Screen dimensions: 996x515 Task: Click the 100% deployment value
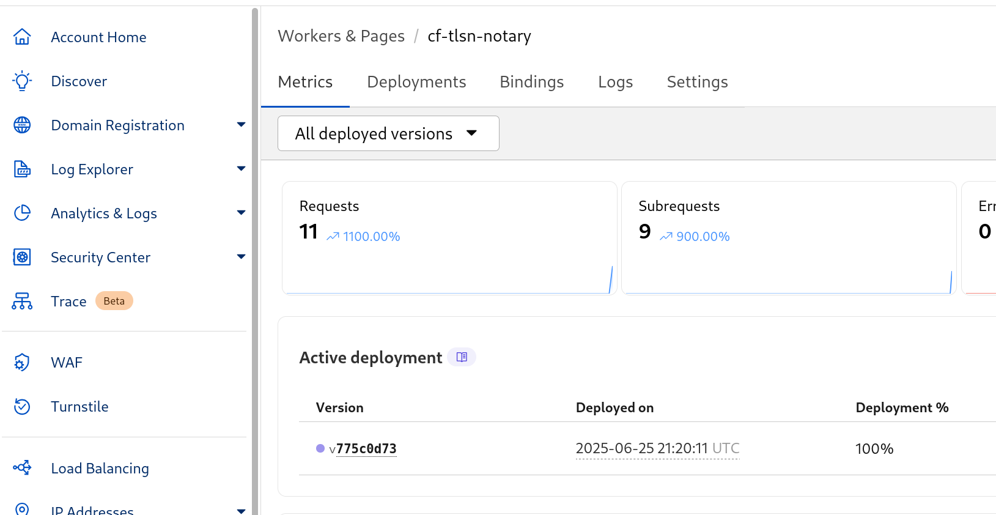coord(874,449)
